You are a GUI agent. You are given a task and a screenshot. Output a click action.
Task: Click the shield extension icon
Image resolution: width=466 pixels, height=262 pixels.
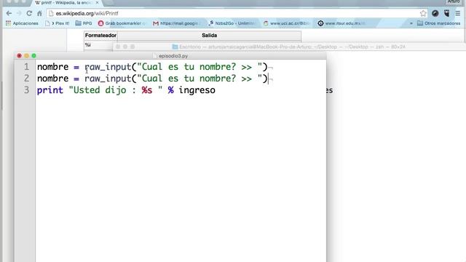tap(446, 13)
